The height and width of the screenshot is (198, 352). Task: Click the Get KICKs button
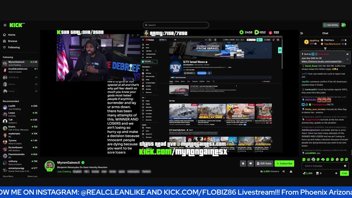331,25
